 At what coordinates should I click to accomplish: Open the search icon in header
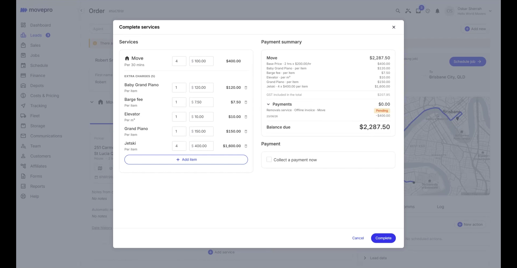(398, 11)
